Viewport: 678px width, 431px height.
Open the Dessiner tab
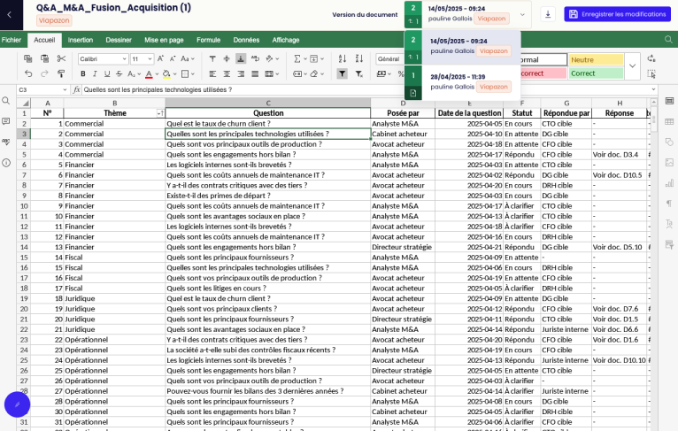click(119, 40)
